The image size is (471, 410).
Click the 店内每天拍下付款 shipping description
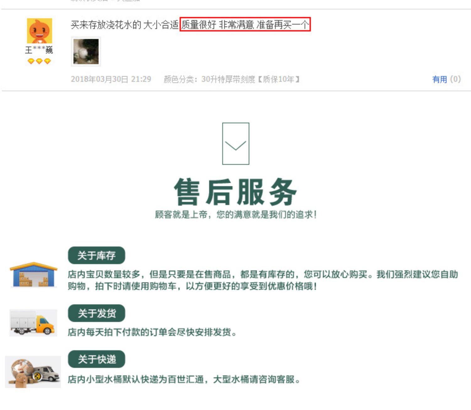tap(152, 332)
